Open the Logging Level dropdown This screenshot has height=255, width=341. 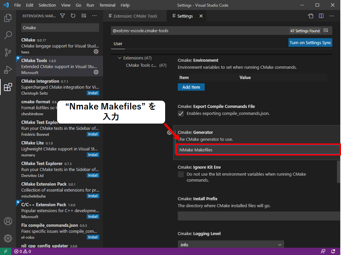(x=231, y=245)
